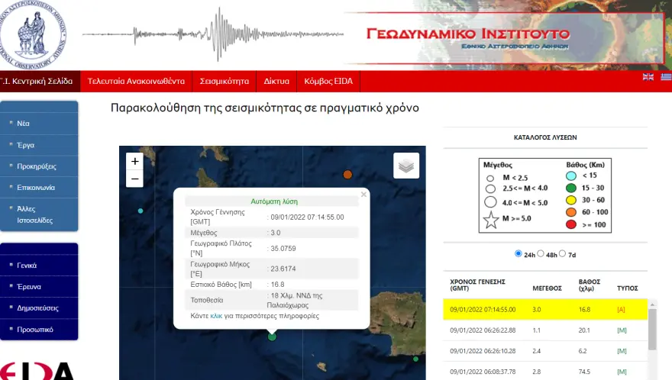
Task: Close the earthquake info popup
Action: tap(363, 195)
